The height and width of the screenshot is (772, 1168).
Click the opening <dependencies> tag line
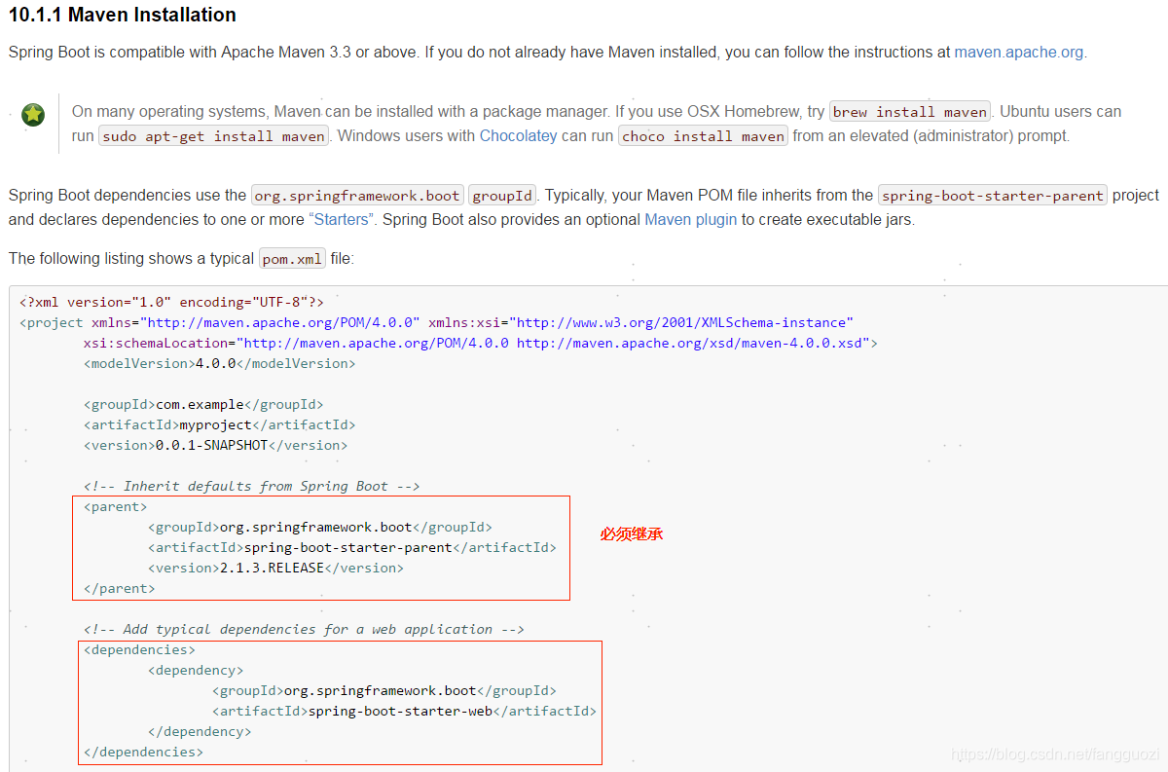click(139, 649)
